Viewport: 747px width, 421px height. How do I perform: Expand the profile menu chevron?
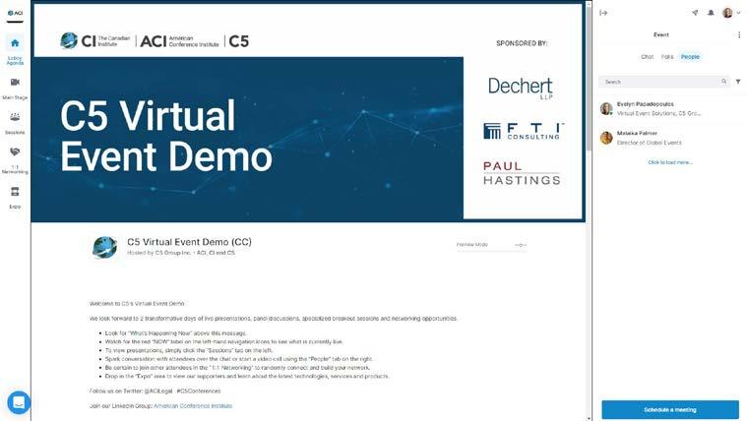[x=738, y=13]
